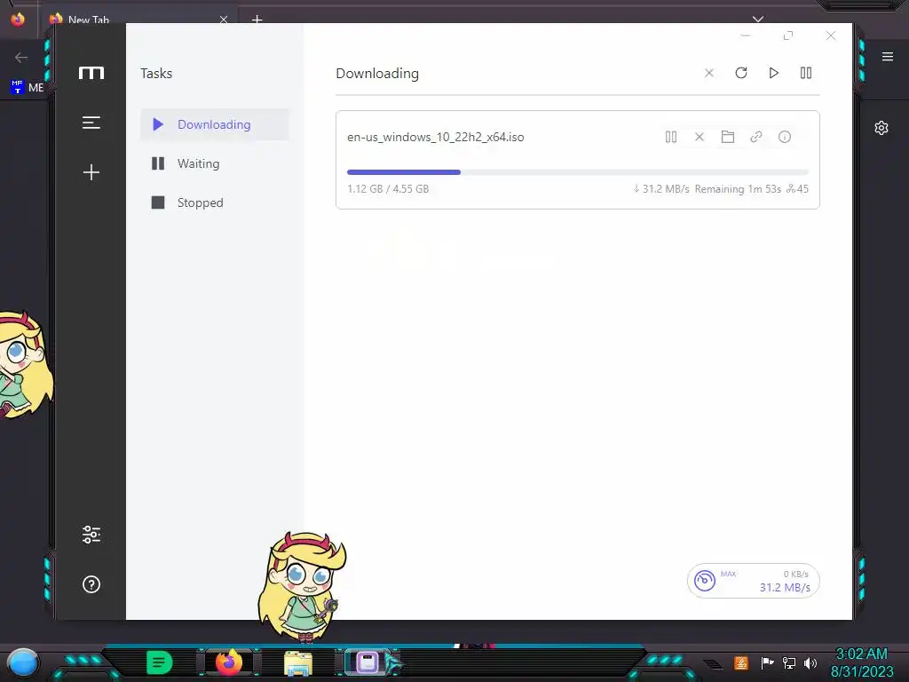Select the Downloading tasks category
The width and height of the screenshot is (909, 682).
tap(215, 124)
